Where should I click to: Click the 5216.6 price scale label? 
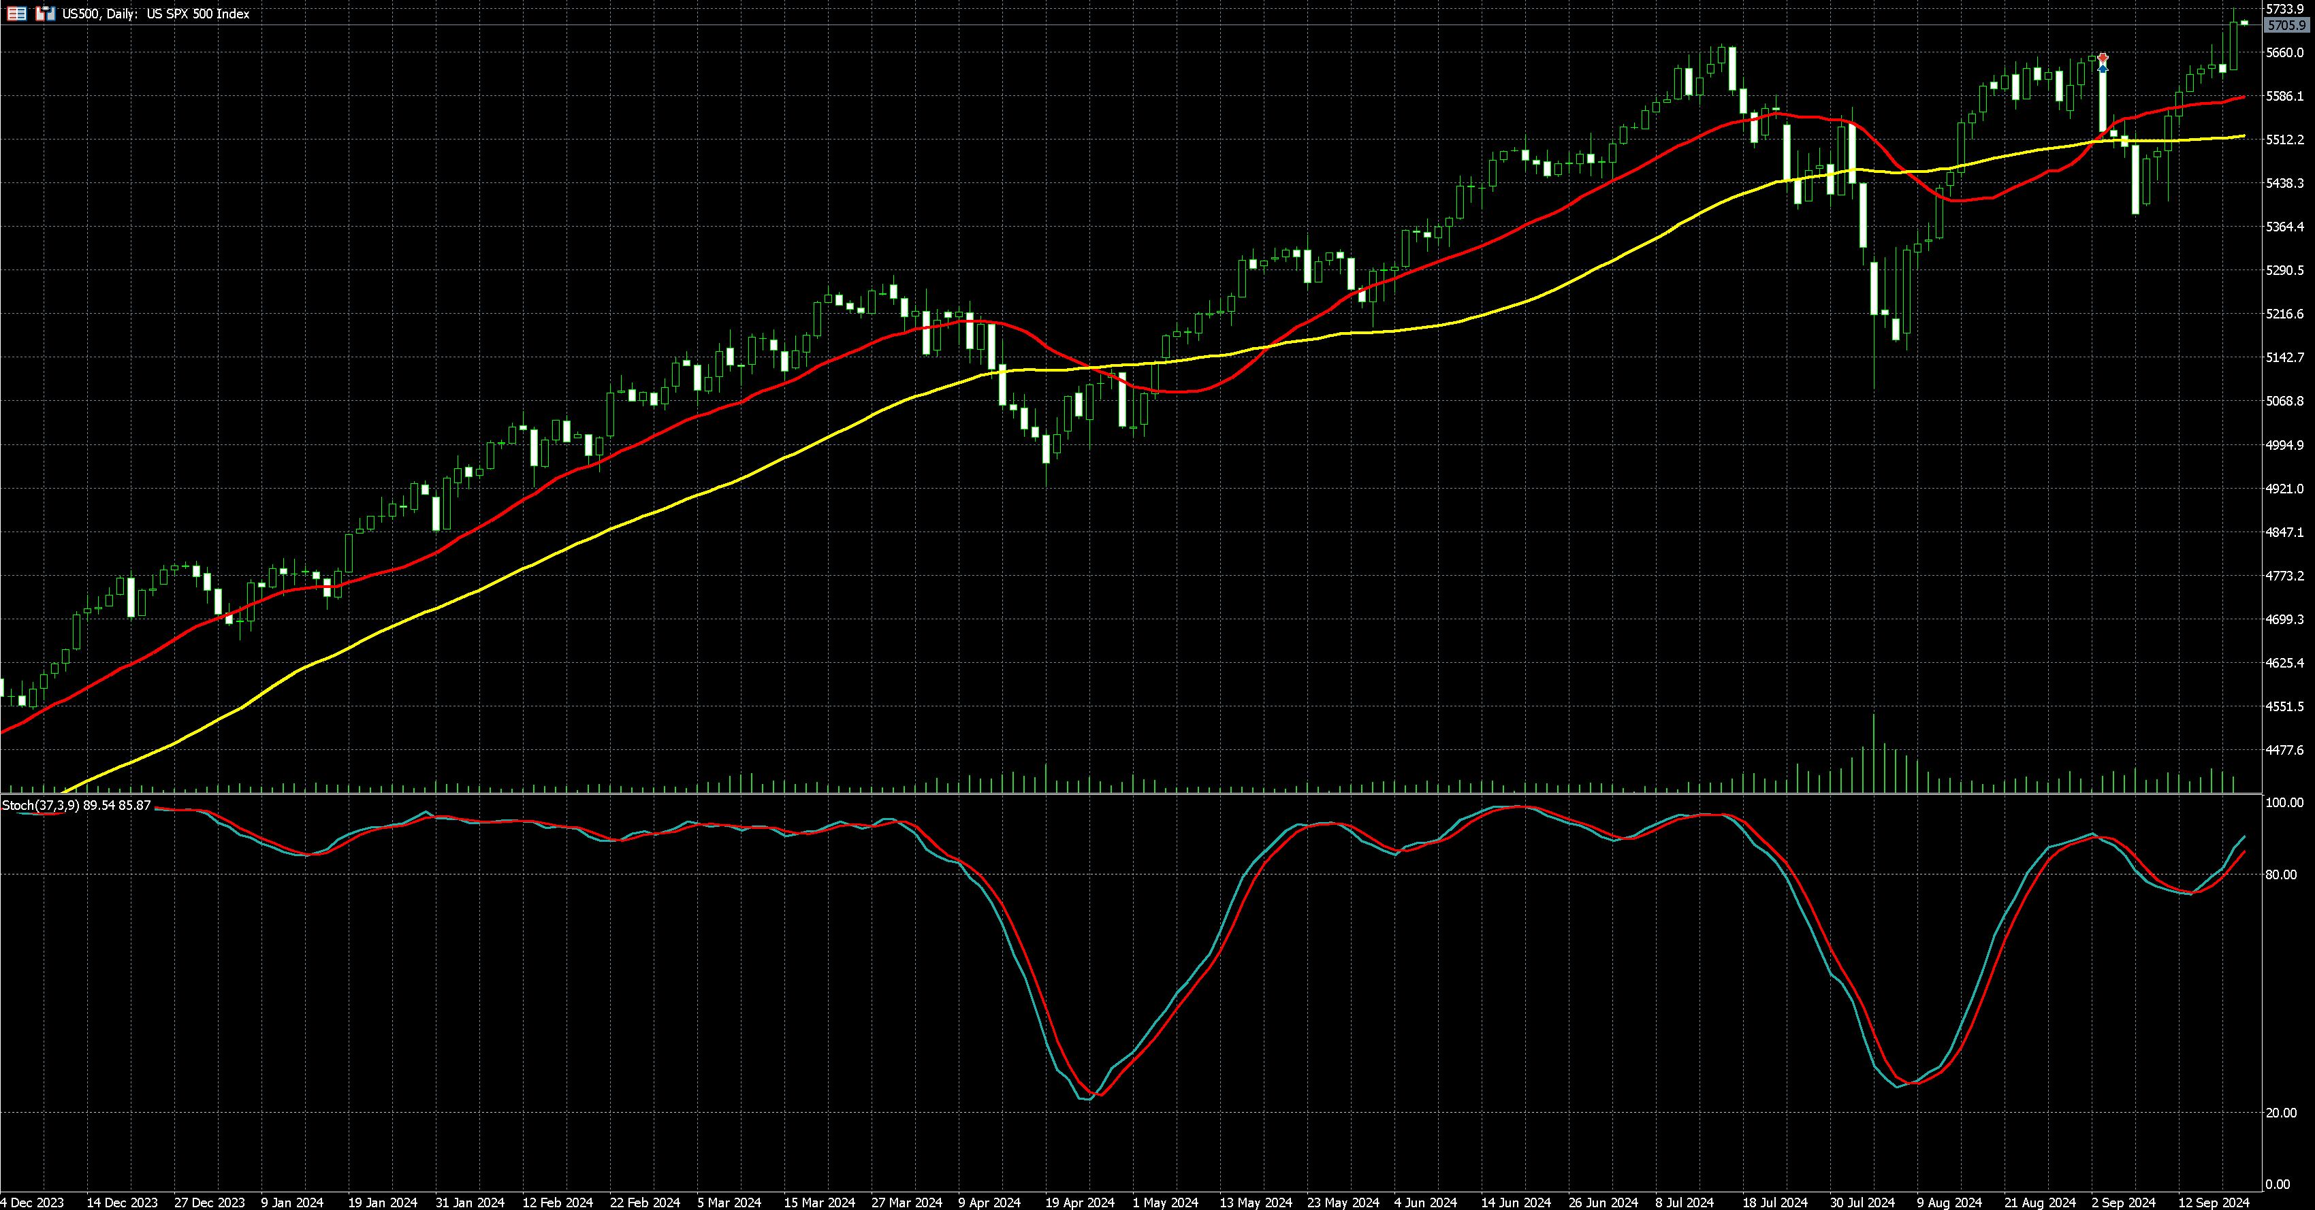[2284, 314]
